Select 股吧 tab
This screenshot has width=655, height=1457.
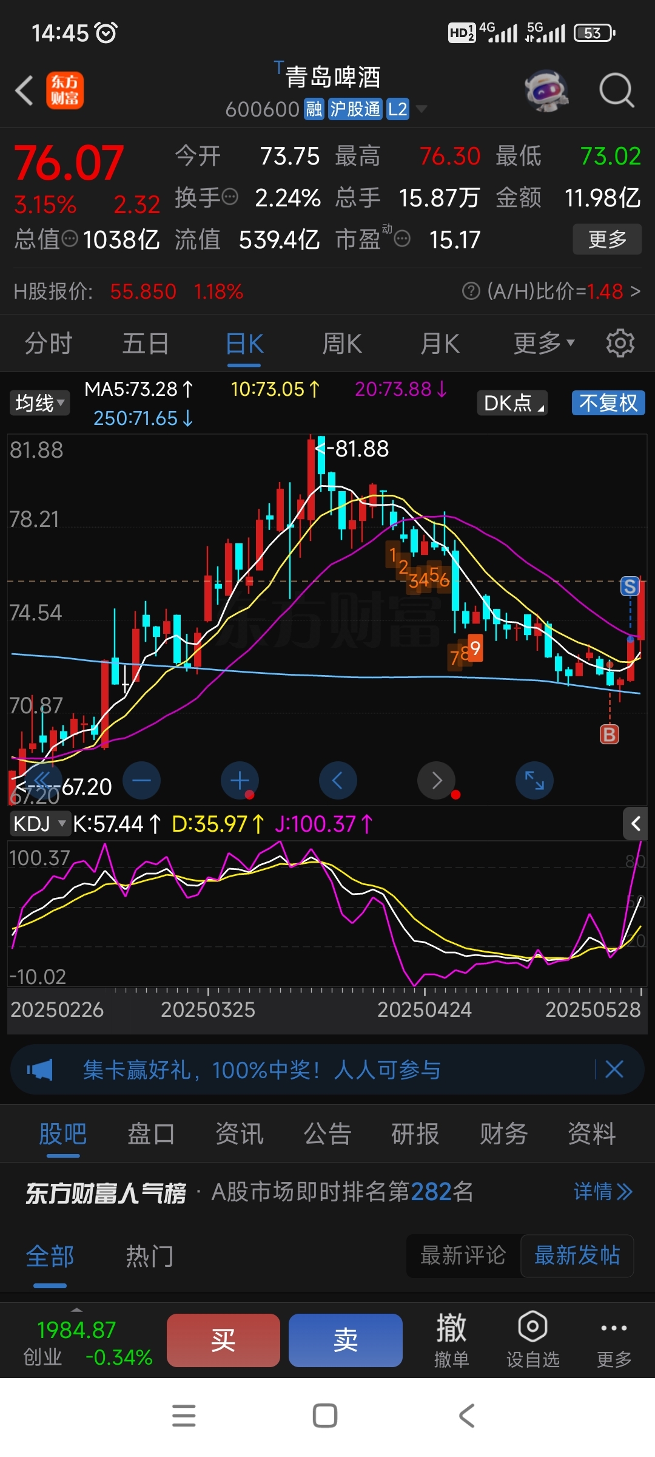point(63,1134)
